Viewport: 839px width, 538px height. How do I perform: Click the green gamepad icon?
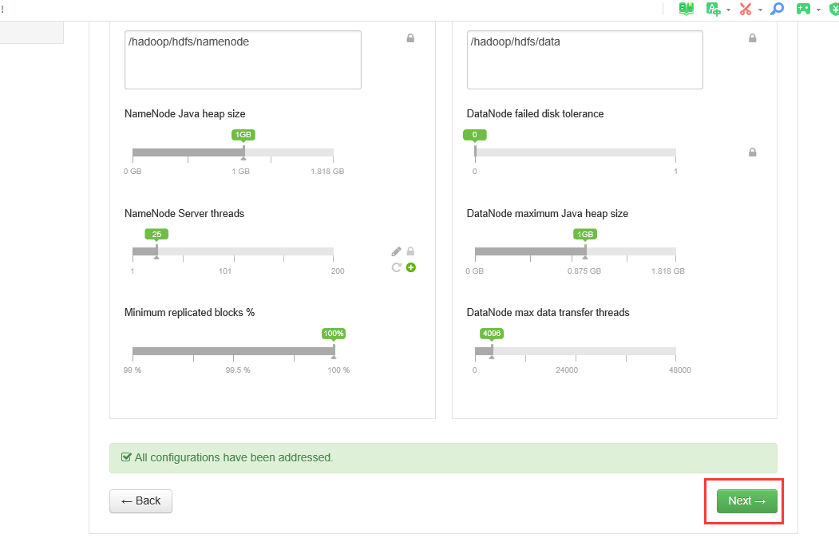click(803, 9)
